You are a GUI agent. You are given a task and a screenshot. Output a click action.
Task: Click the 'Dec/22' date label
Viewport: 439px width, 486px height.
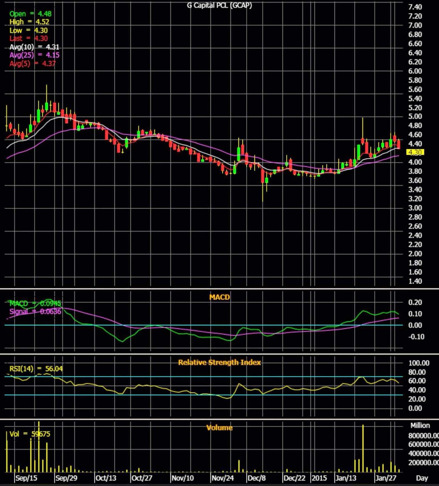(294, 478)
